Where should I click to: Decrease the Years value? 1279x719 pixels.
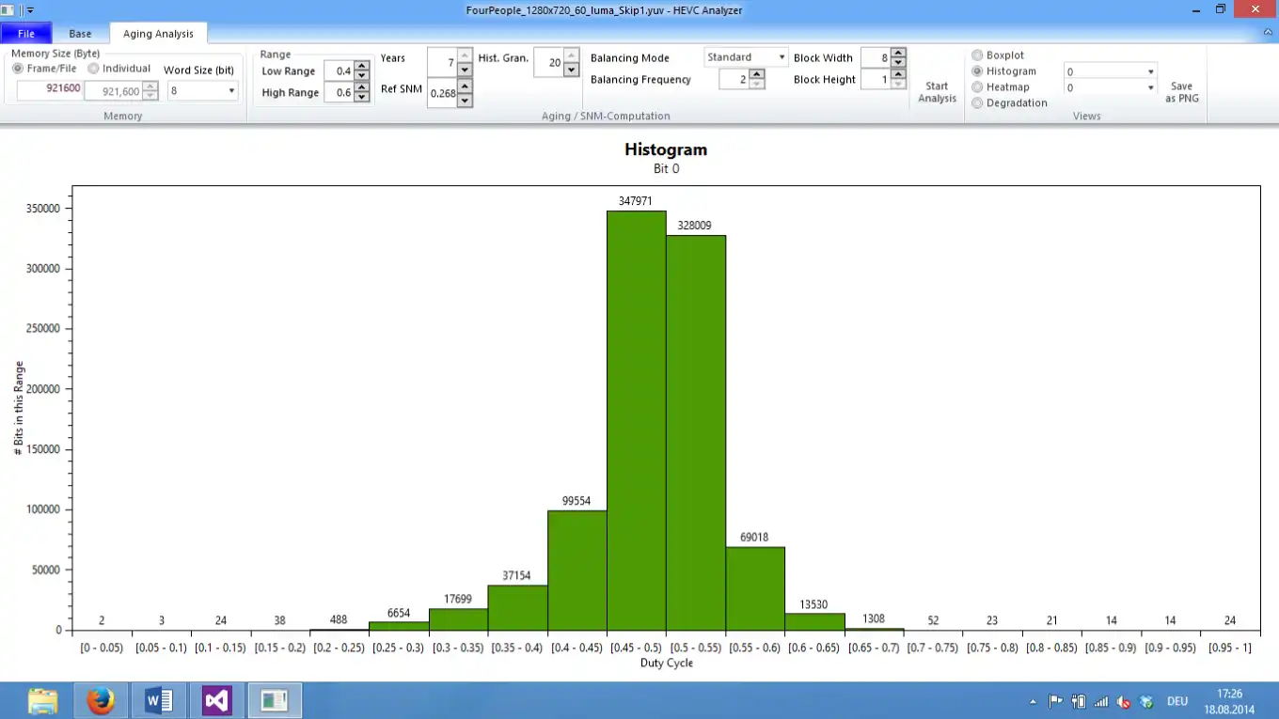pos(465,70)
